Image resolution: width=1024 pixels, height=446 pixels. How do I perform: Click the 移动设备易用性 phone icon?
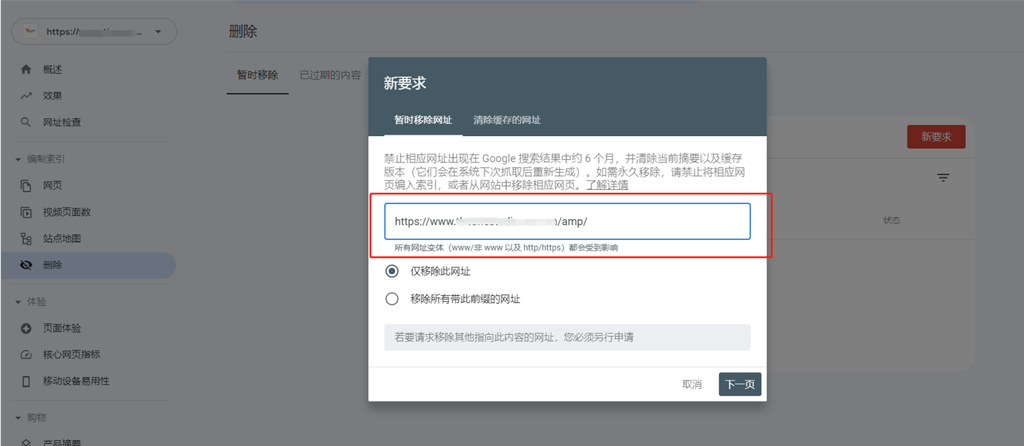click(26, 381)
